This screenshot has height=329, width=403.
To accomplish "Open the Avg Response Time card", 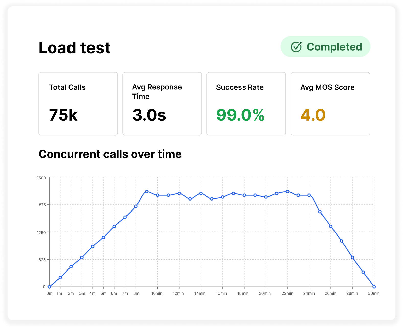I will (162, 103).
